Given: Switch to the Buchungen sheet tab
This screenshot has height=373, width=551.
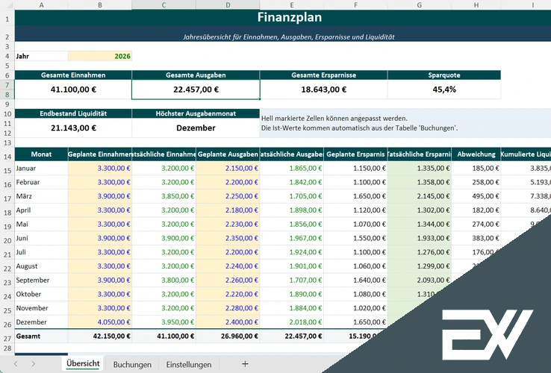Looking at the screenshot, I should (x=132, y=365).
